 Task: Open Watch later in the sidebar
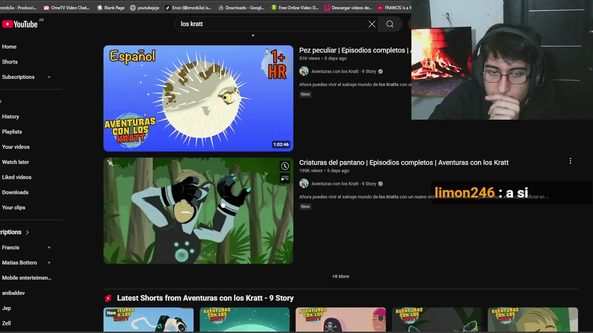coord(15,162)
